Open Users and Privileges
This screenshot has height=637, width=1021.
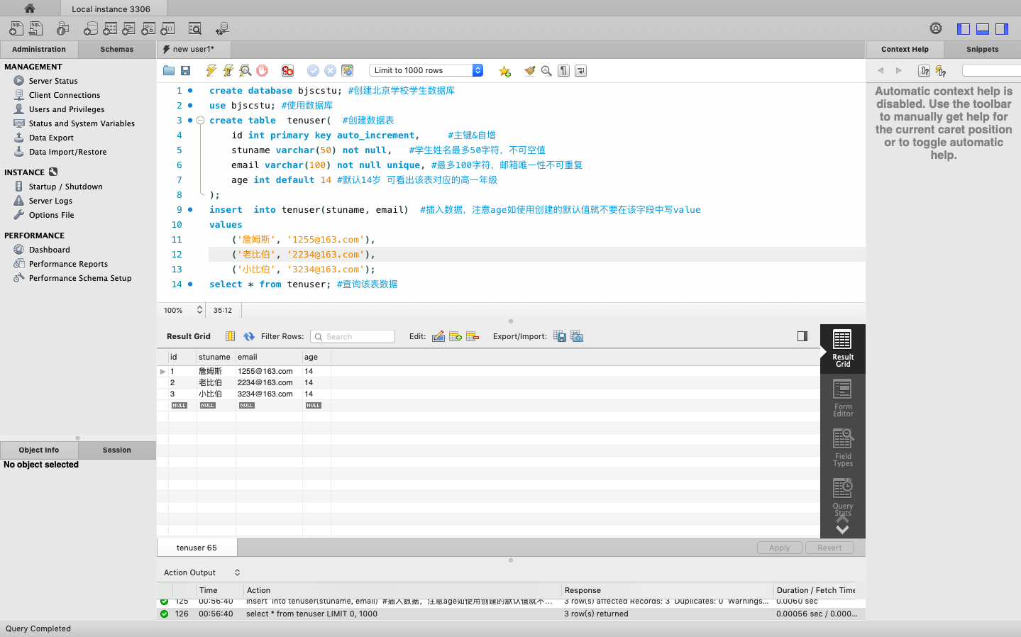[x=67, y=109]
